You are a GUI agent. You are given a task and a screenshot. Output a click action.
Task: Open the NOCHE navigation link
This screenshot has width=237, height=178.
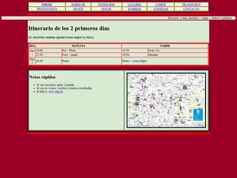click(x=106, y=9)
